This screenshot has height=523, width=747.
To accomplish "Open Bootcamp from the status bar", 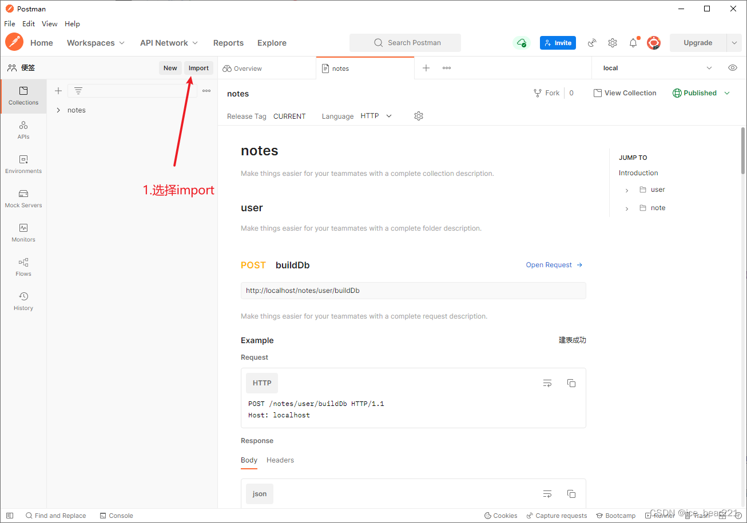I will (615, 516).
